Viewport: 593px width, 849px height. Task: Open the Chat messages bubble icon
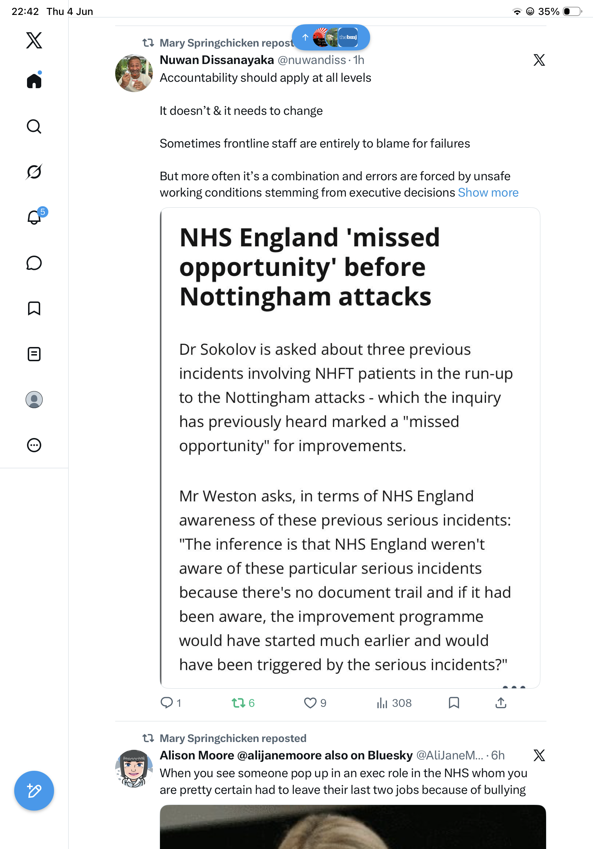pyautogui.click(x=34, y=263)
